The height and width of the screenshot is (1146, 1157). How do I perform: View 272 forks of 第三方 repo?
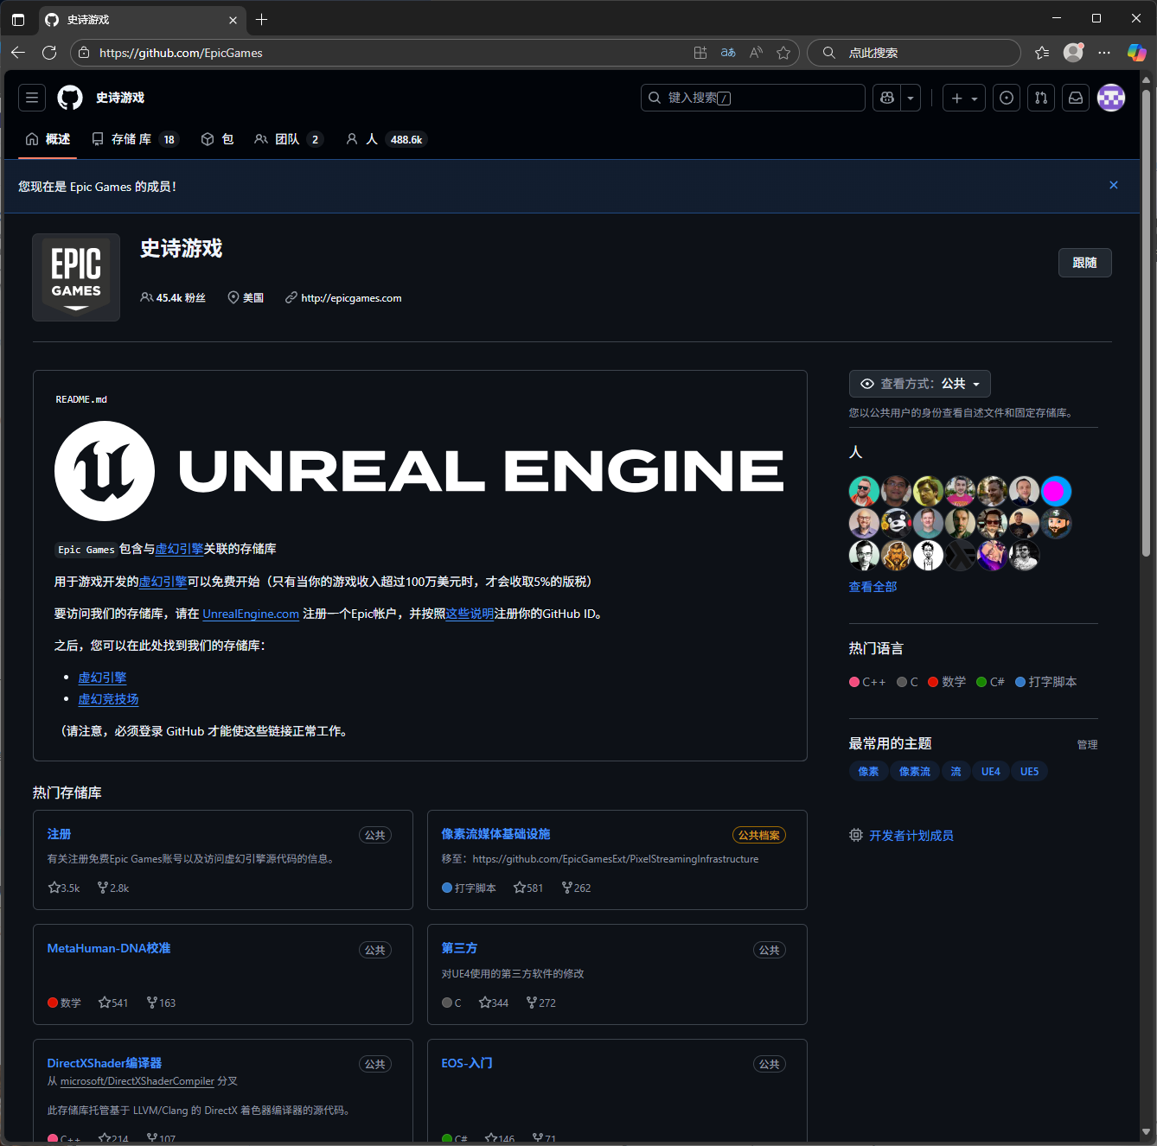541,1003
